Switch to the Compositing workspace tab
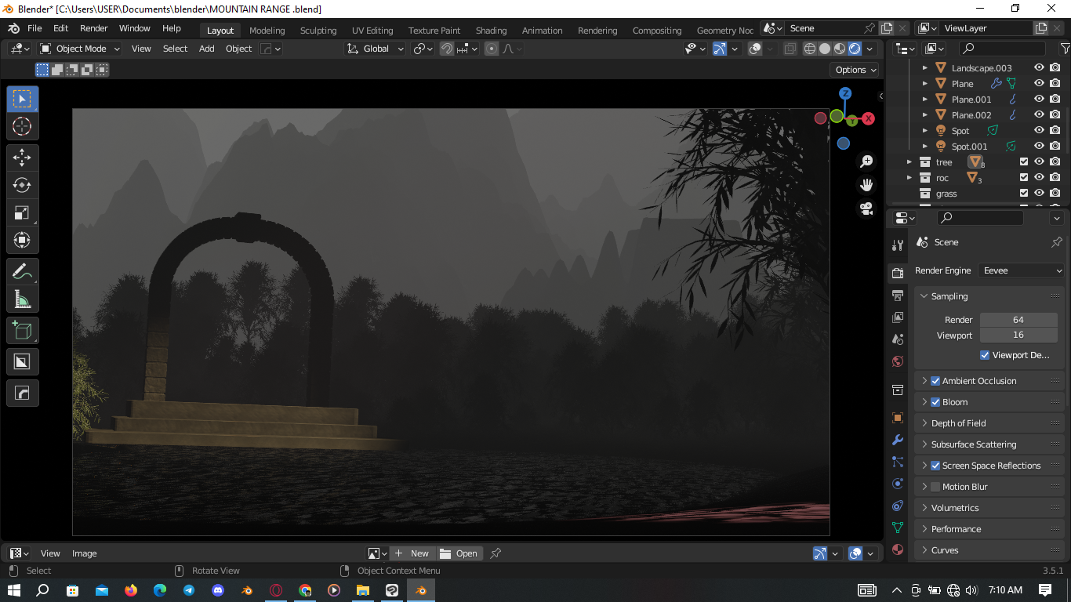This screenshot has height=602, width=1071. [657, 31]
